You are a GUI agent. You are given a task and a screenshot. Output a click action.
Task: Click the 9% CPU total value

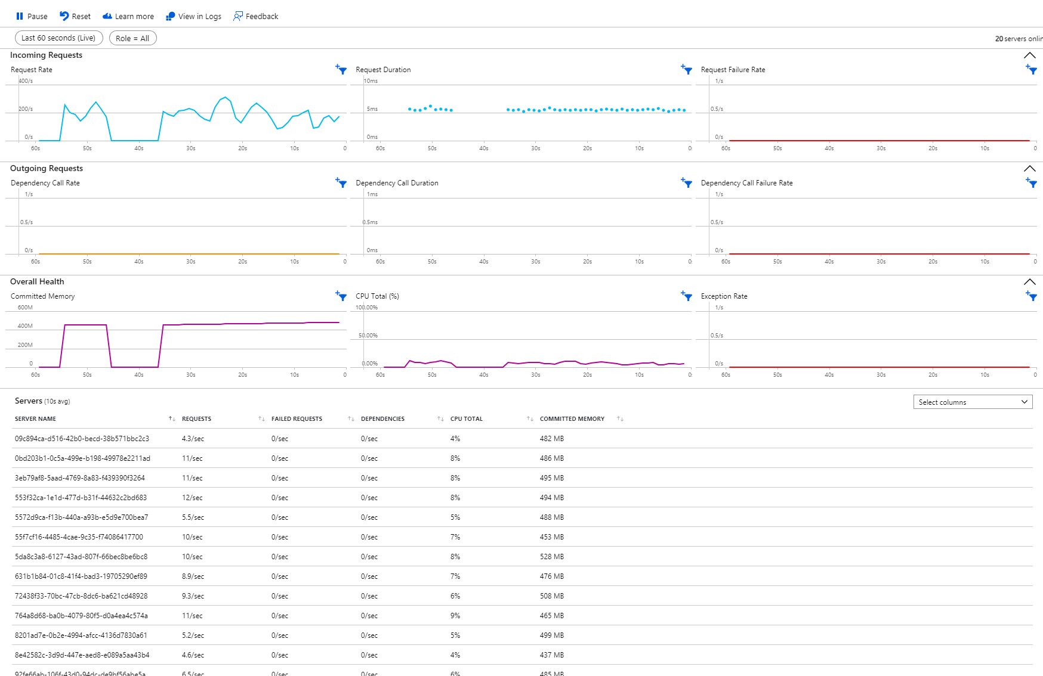tap(455, 616)
